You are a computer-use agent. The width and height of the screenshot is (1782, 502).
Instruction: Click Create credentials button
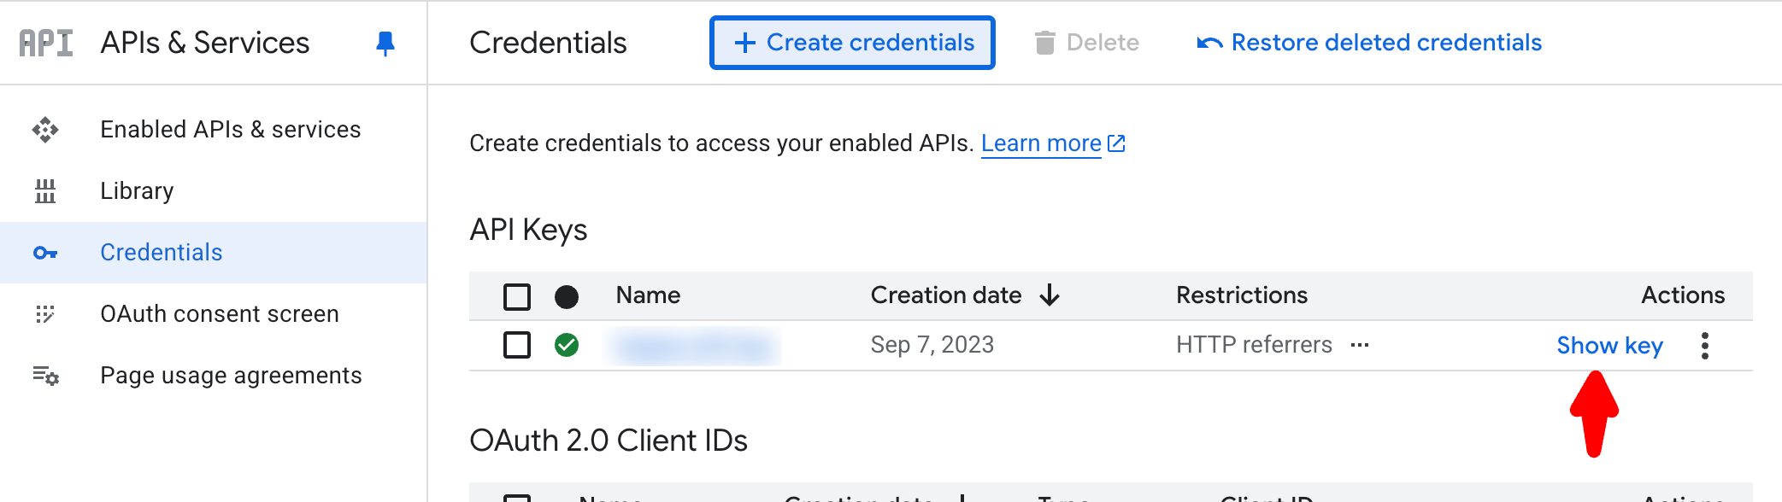(852, 43)
